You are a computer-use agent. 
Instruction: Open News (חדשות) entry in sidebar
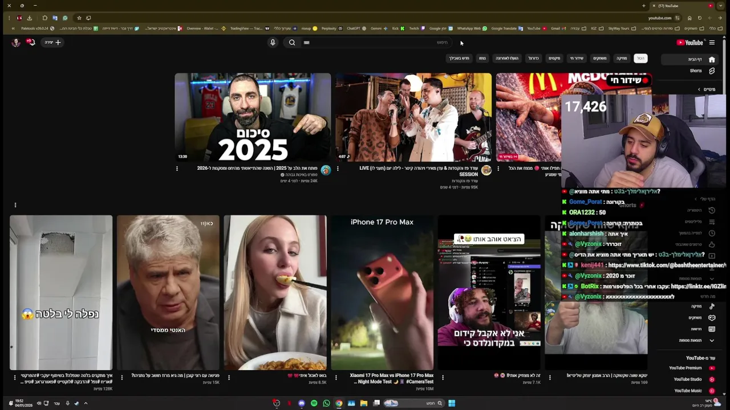(701, 329)
